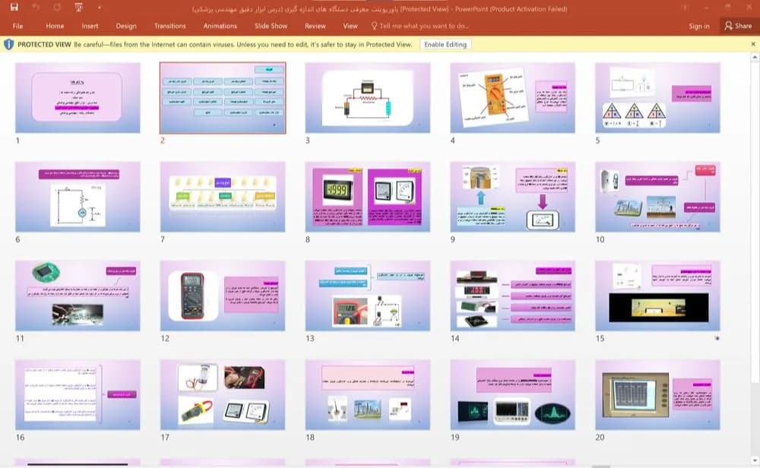Image resolution: width=760 pixels, height=468 pixels.
Task: Click the Share person icon
Action: tap(729, 26)
